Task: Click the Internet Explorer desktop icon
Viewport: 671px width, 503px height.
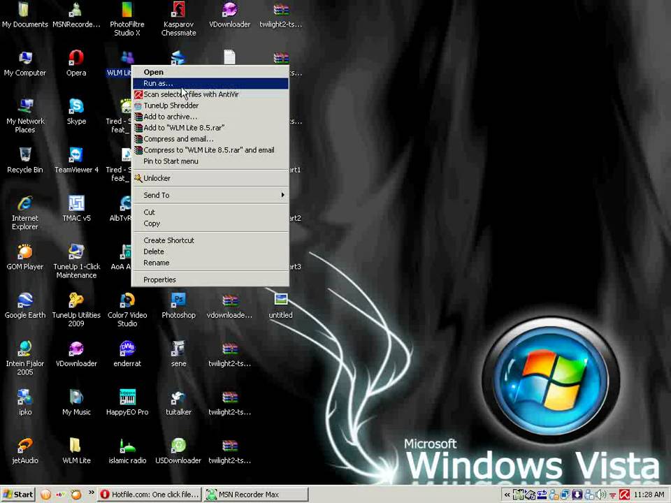Action: pos(25,213)
